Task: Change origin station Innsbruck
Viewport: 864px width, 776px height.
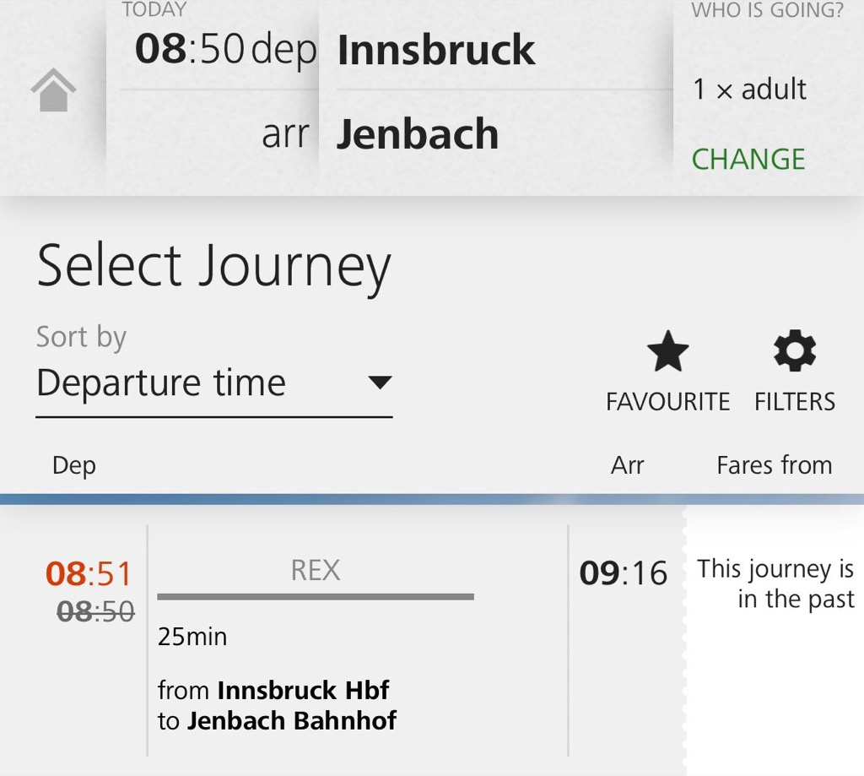Action: [x=436, y=51]
